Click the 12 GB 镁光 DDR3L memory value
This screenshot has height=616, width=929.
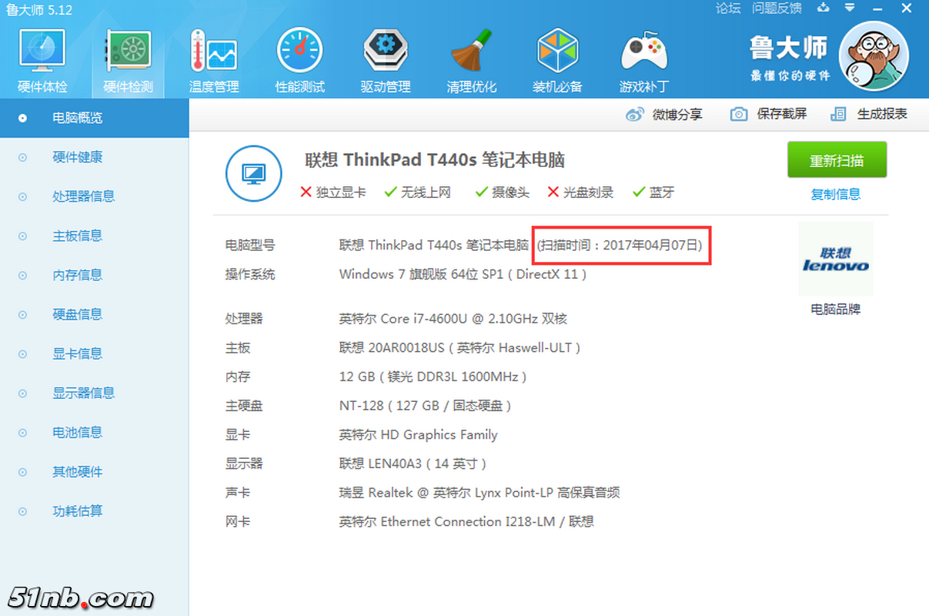click(433, 377)
